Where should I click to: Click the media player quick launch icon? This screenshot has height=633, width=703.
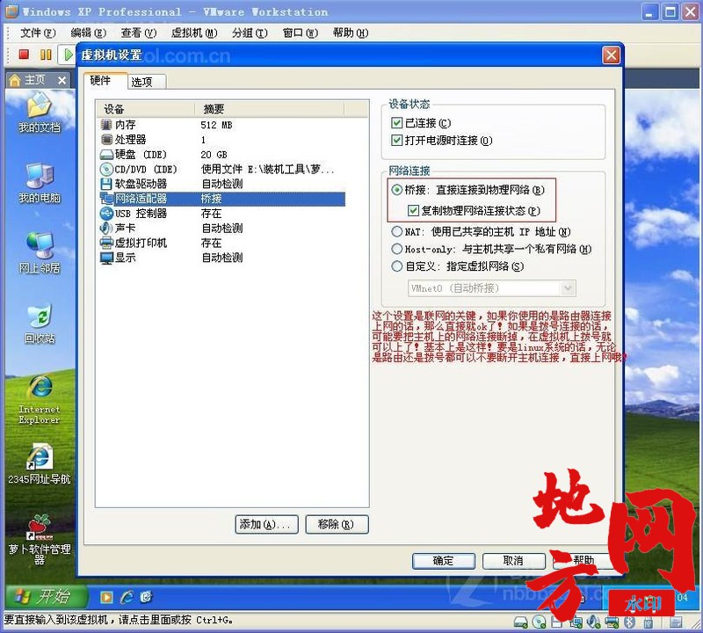[x=106, y=597]
